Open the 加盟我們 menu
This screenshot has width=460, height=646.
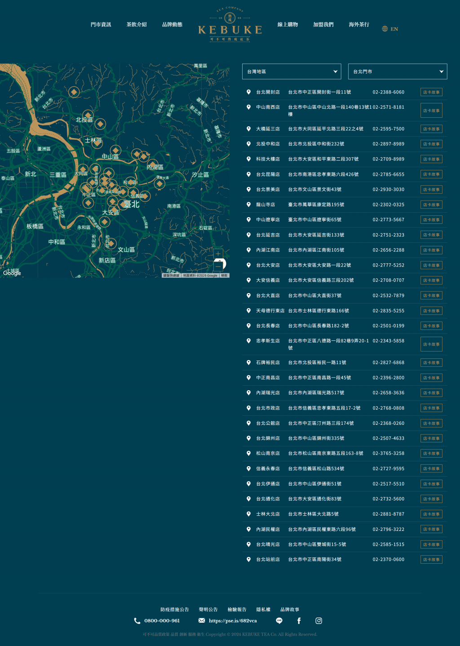point(323,25)
